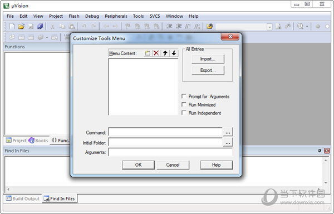The height and width of the screenshot is (214, 334).
Task: Click the Help button in dialog
Action: tap(217, 165)
